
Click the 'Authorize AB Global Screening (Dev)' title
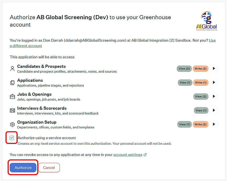tap(90, 21)
